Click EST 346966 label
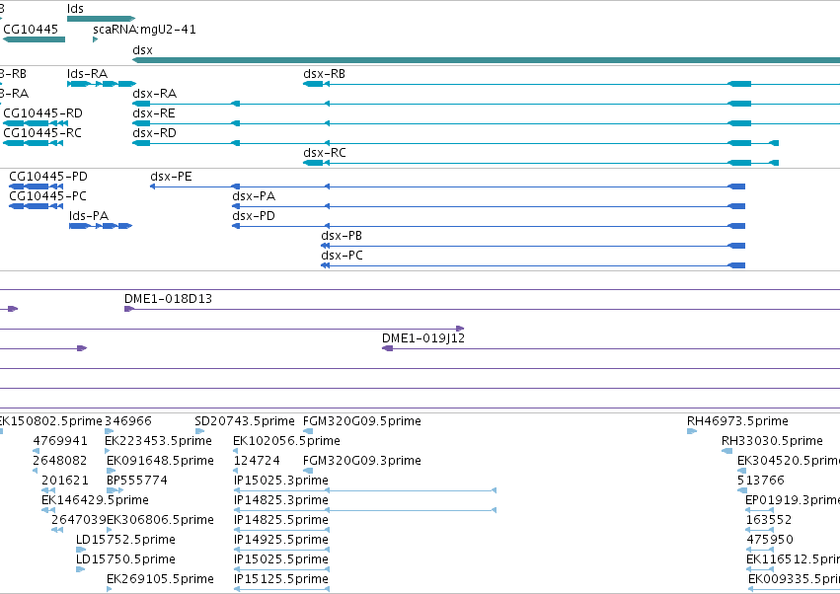 (x=128, y=421)
